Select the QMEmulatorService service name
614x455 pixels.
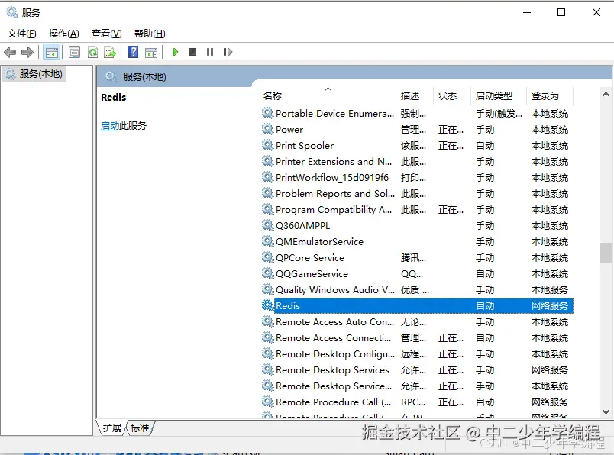point(319,242)
